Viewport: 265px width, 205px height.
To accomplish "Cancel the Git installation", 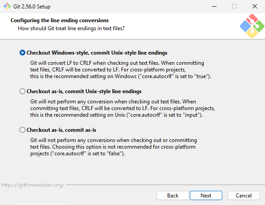I will click(x=244, y=196).
